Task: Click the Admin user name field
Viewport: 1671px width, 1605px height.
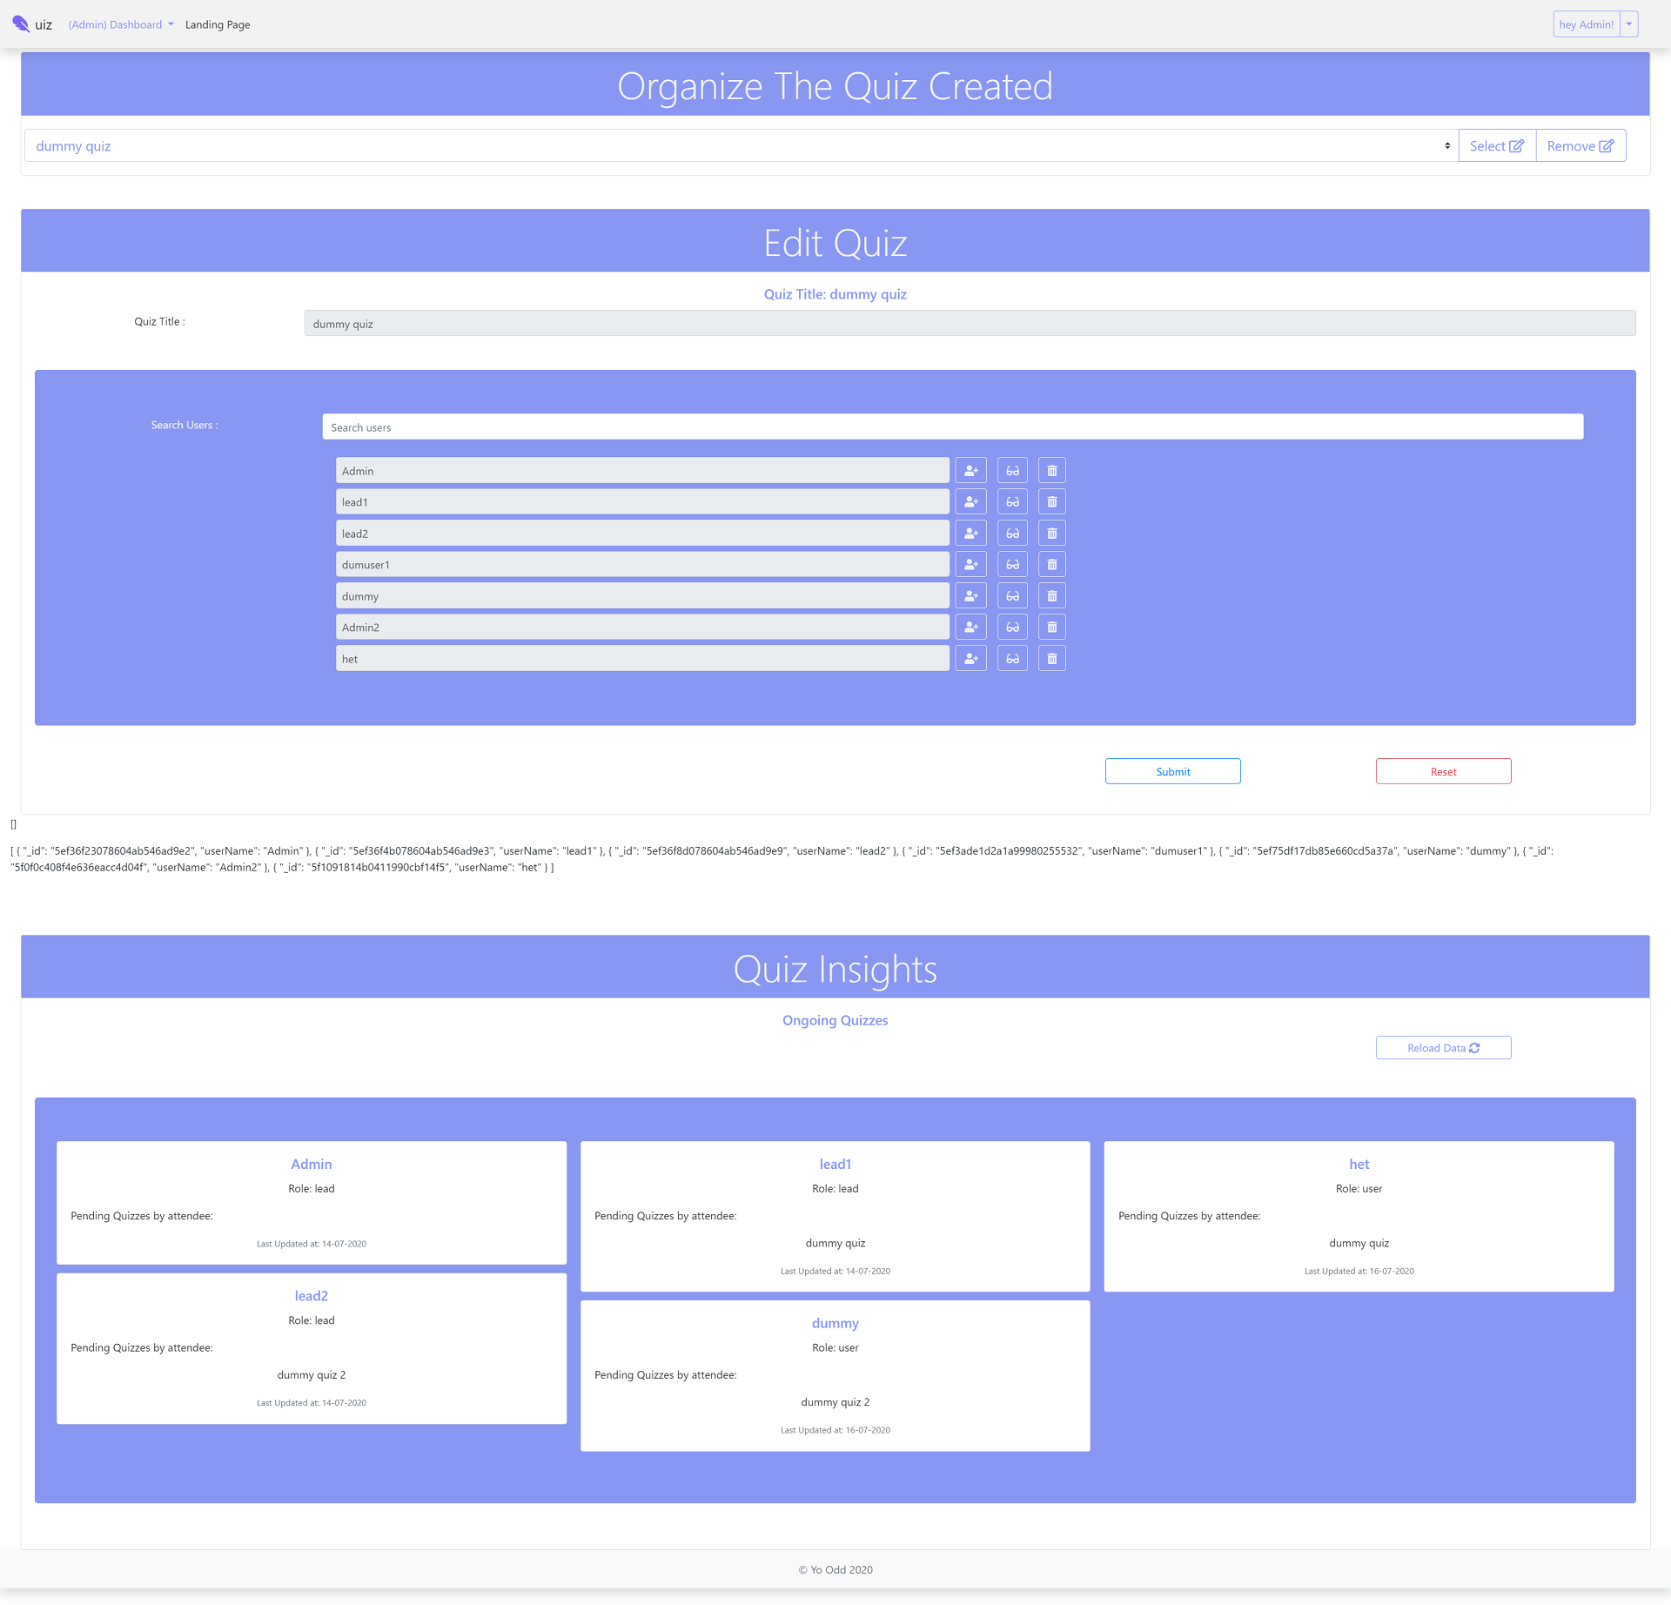Action: (x=642, y=471)
